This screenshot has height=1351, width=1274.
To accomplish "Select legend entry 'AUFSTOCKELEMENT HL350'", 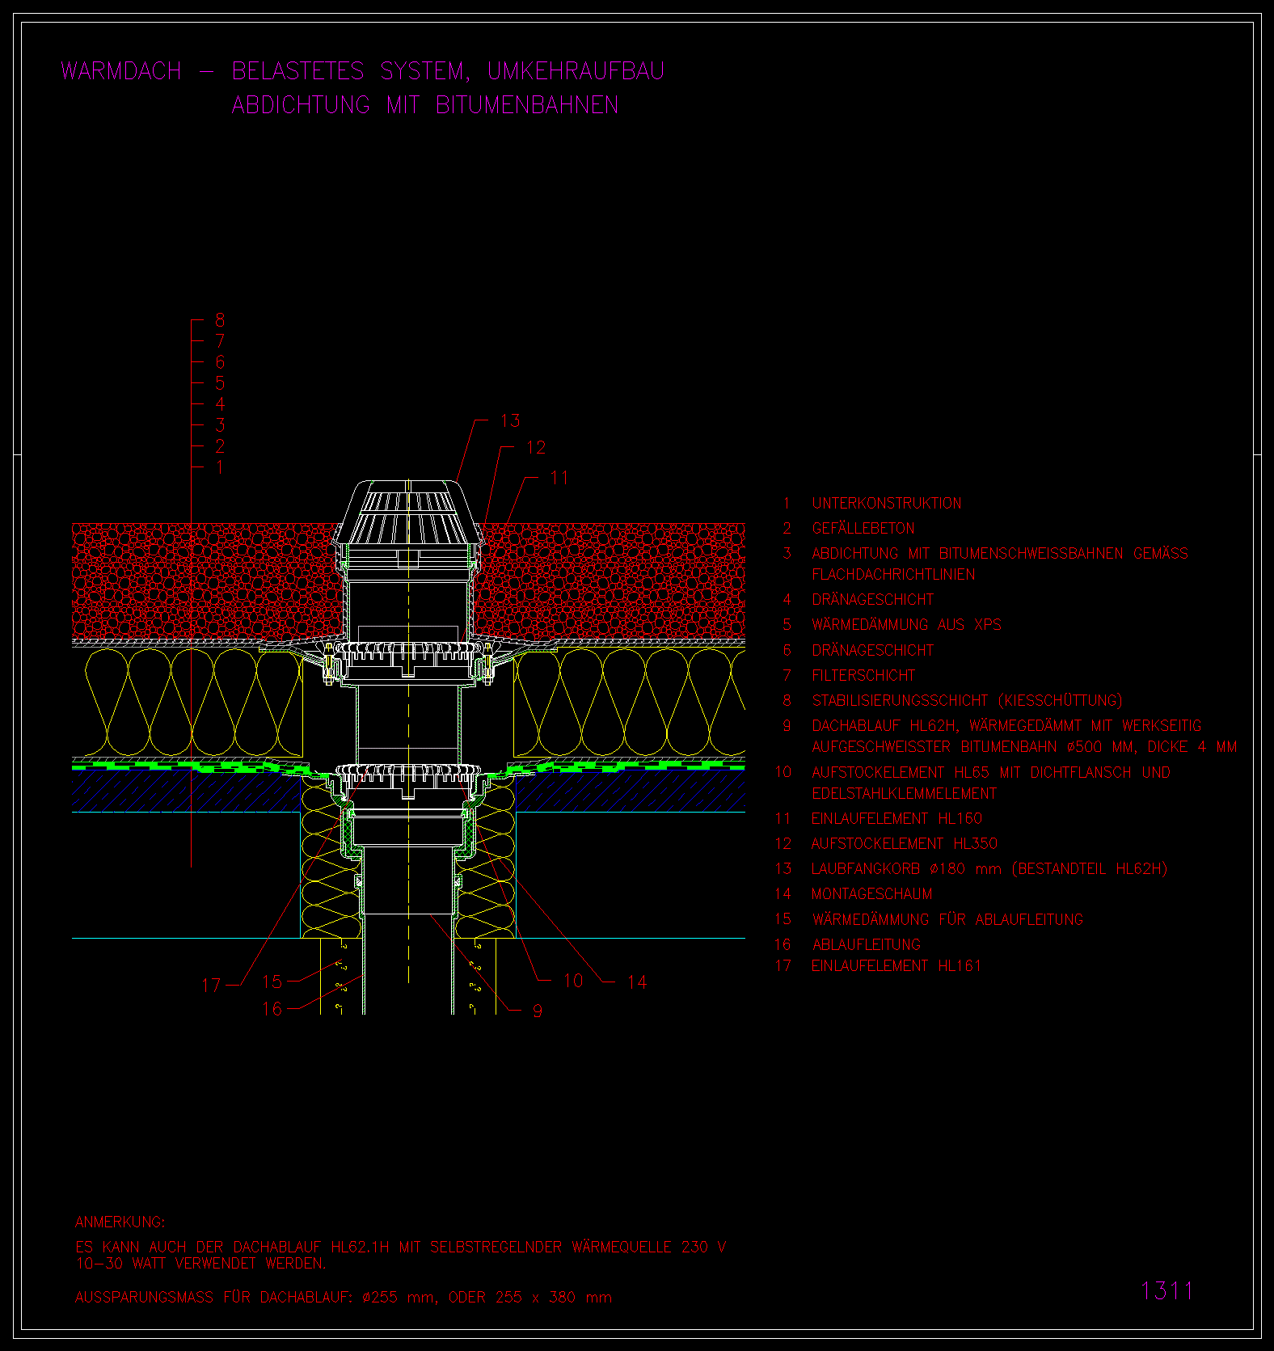I will [904, 843].
